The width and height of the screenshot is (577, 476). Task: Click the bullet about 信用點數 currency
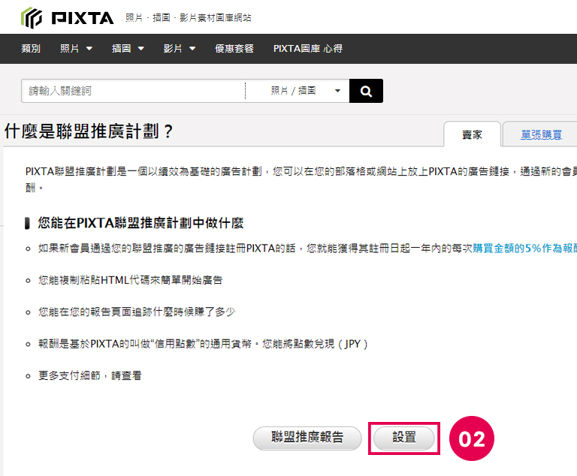coord(203,344)
